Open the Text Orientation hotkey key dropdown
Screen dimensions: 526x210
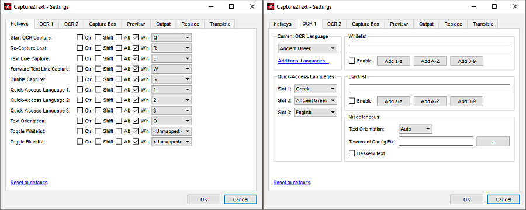(x=171, y=121)
